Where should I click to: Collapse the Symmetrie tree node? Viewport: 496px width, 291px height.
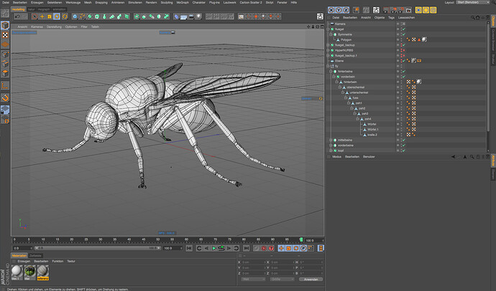331,34
